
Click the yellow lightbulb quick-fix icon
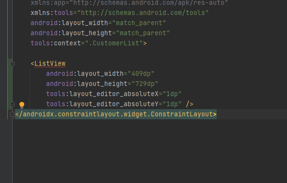coord(22,105)
